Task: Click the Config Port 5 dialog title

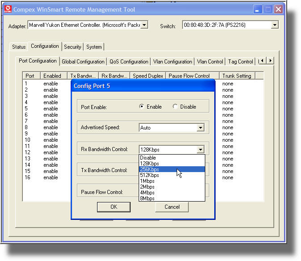Action: pyautogui.click(x=92, y=86)
